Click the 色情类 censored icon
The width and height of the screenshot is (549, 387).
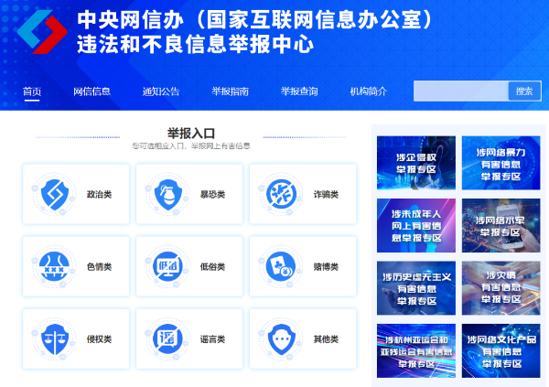[x=54, y=266]
